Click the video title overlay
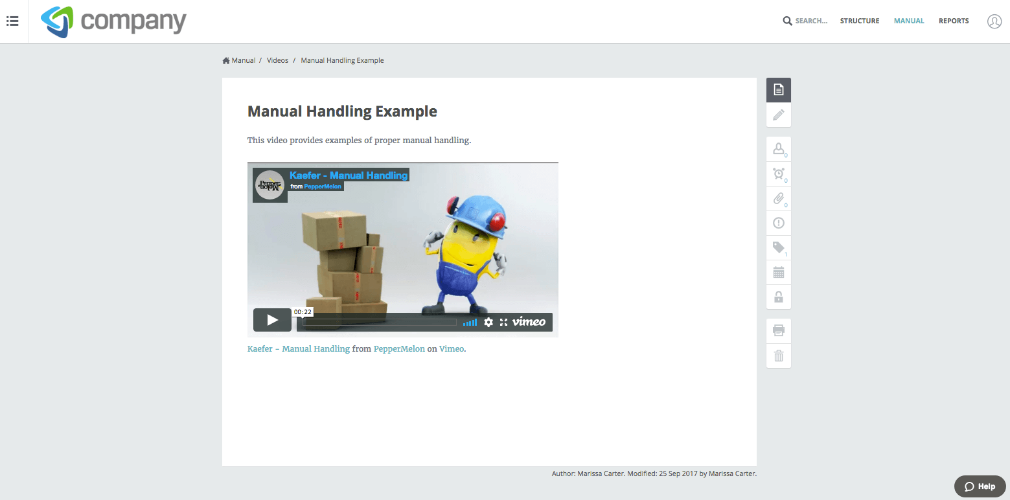The height and width of the screenshot is (500, 1010). point(349,175)
